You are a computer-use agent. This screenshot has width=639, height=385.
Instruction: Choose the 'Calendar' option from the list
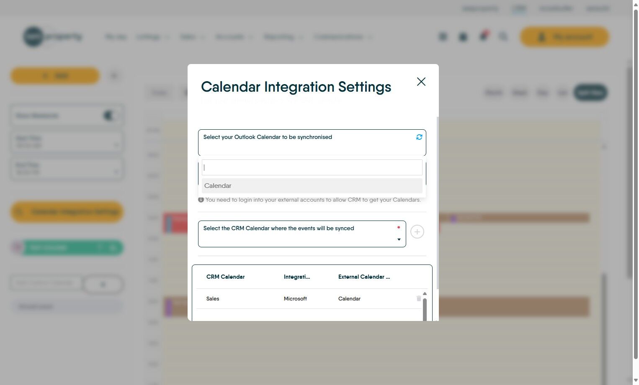click(312, 186)
